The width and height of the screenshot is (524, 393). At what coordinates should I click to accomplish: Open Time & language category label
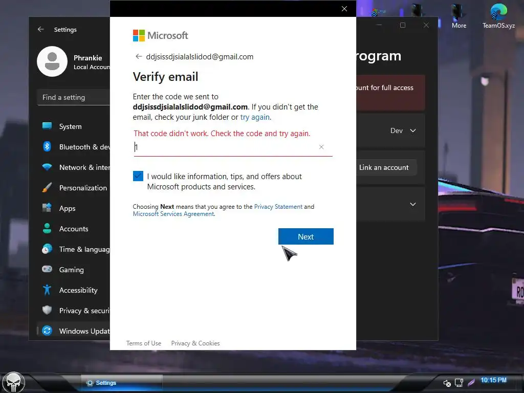(84, 249)
